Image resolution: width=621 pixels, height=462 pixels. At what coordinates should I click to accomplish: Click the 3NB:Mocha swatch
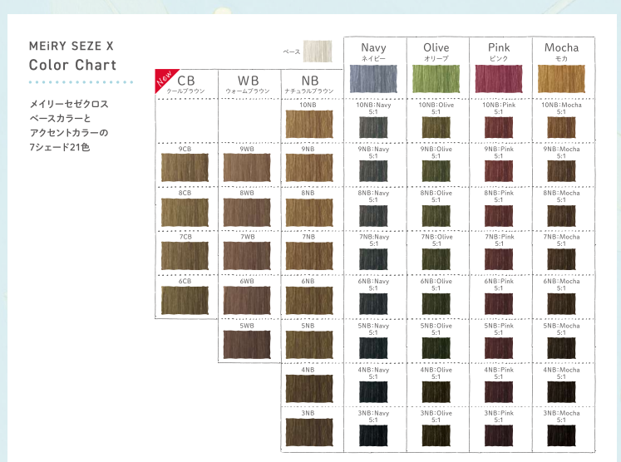[561, 435]
